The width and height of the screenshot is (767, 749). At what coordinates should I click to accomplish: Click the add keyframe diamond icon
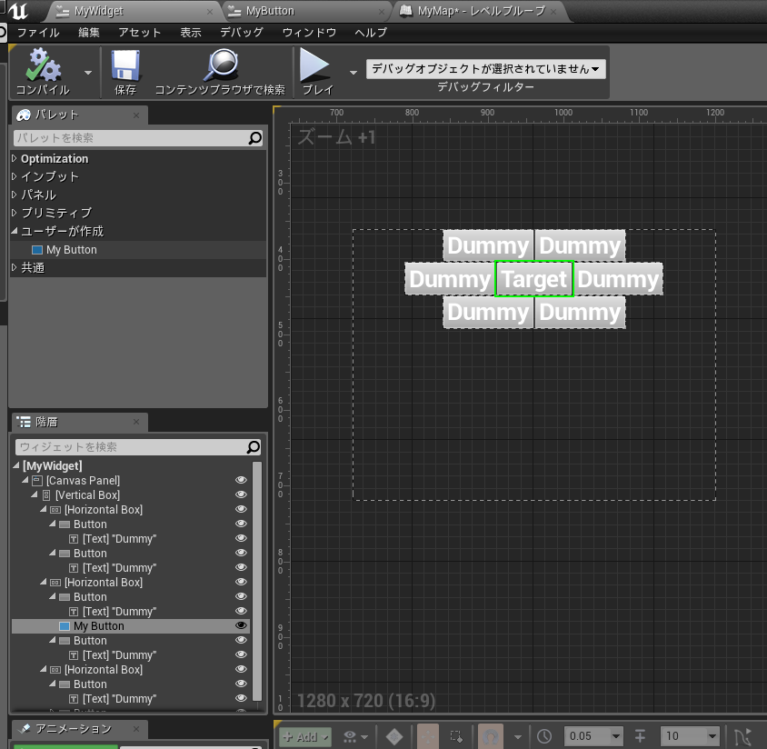click(394, 737)
